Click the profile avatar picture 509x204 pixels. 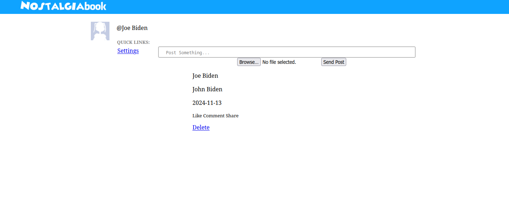click(x=100, y=31)
